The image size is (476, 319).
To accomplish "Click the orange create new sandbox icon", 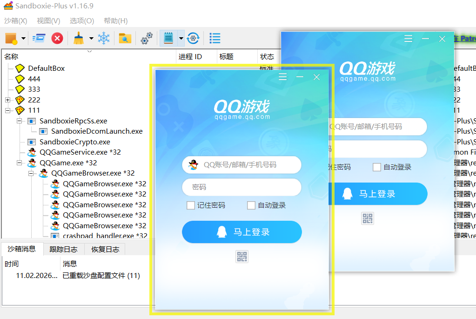I will (11, 38).
